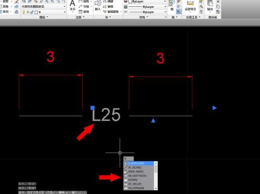Expand the ByLayer lineweight dropdown

pos(148,12)
